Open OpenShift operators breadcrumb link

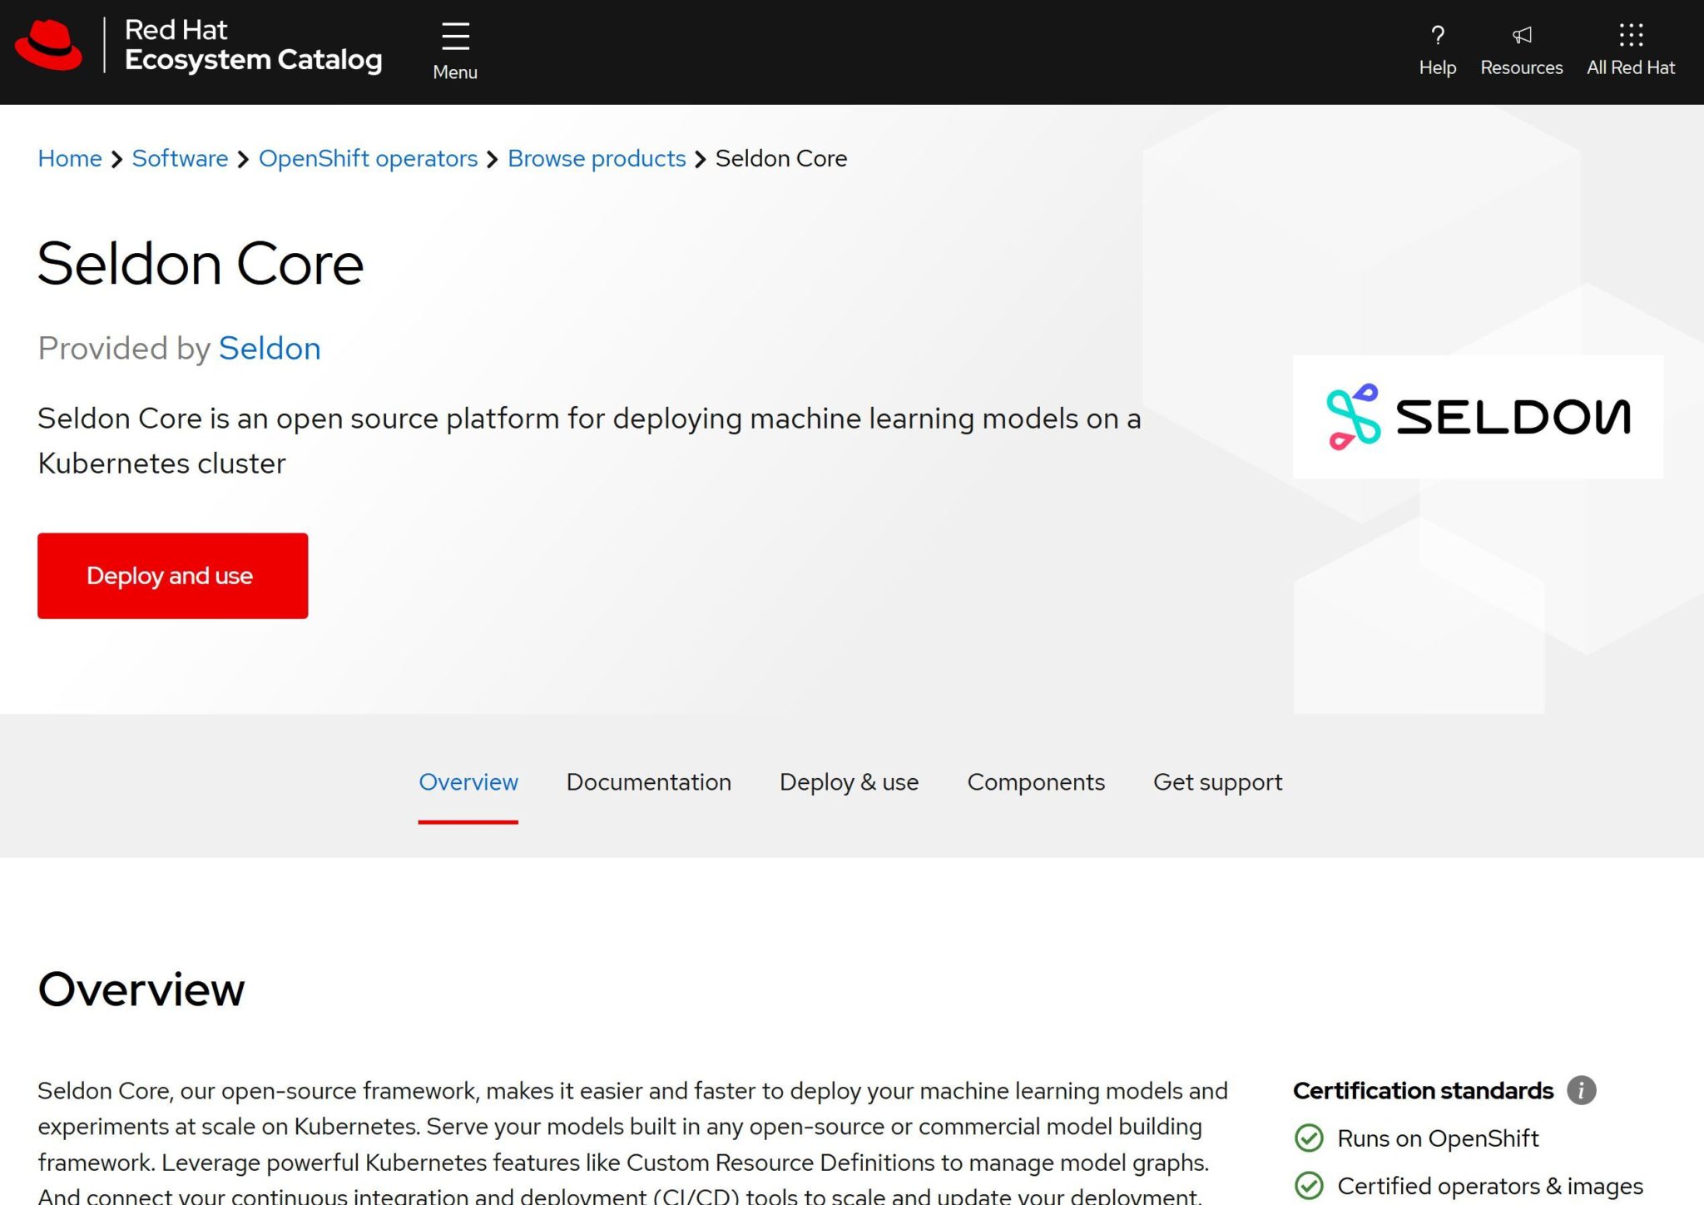point(368,158)
